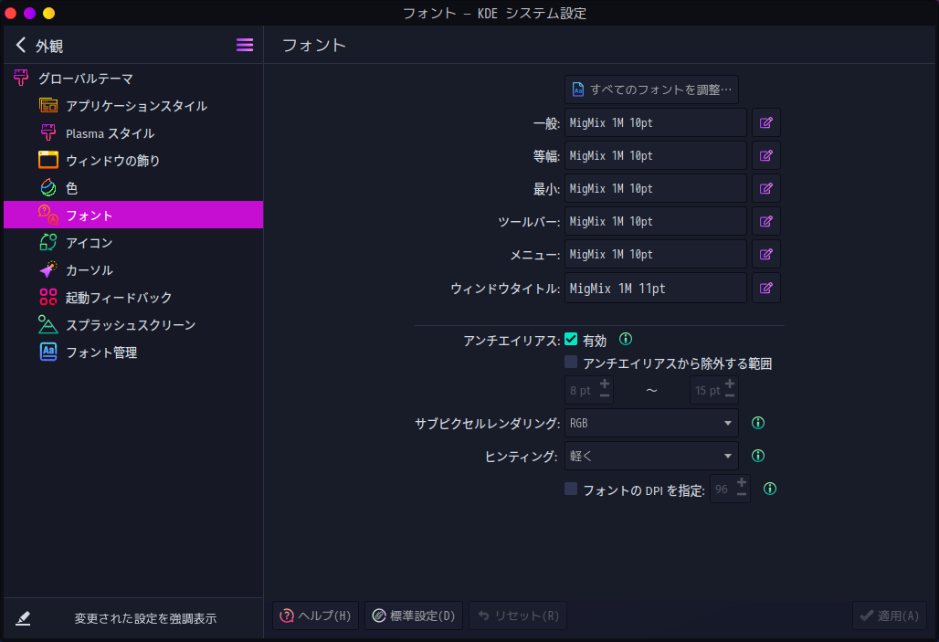Select the フォント sidebar entry
The height and width of the screenshot is (642, 939).
pos(133,215)
